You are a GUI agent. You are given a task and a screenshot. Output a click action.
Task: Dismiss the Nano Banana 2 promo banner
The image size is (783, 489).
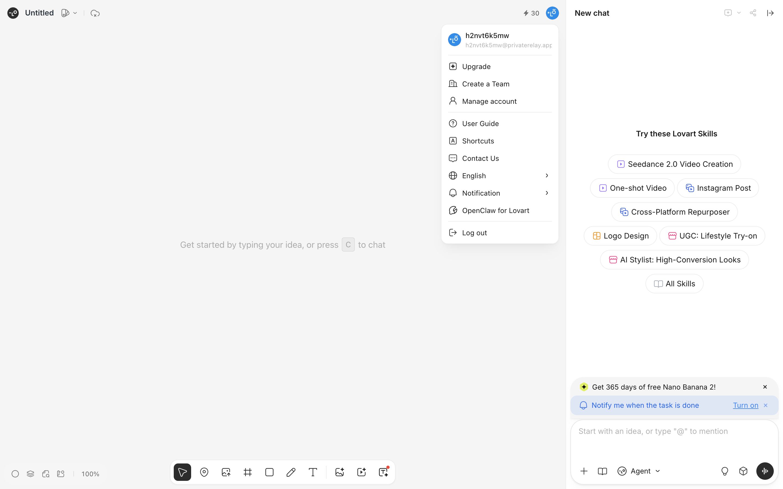[x=765, y=387]
